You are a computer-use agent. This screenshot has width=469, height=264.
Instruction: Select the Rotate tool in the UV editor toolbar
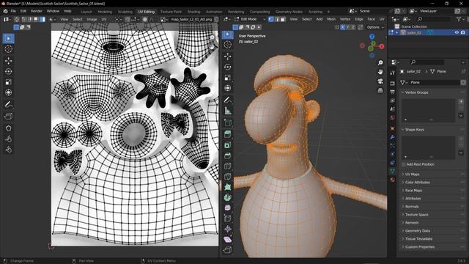[x=8, y=71]
